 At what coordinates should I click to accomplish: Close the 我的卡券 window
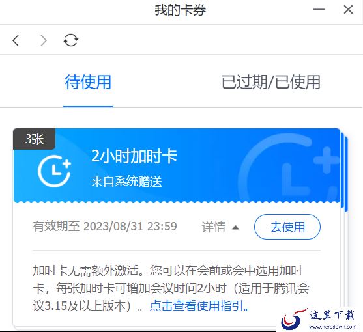coord(348,10)
